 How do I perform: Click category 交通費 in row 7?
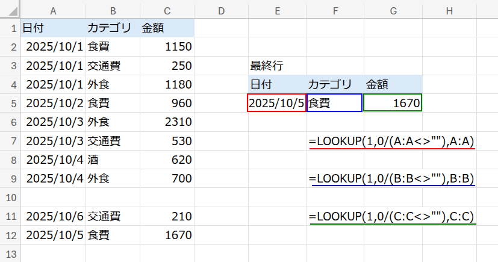[113, 141]
